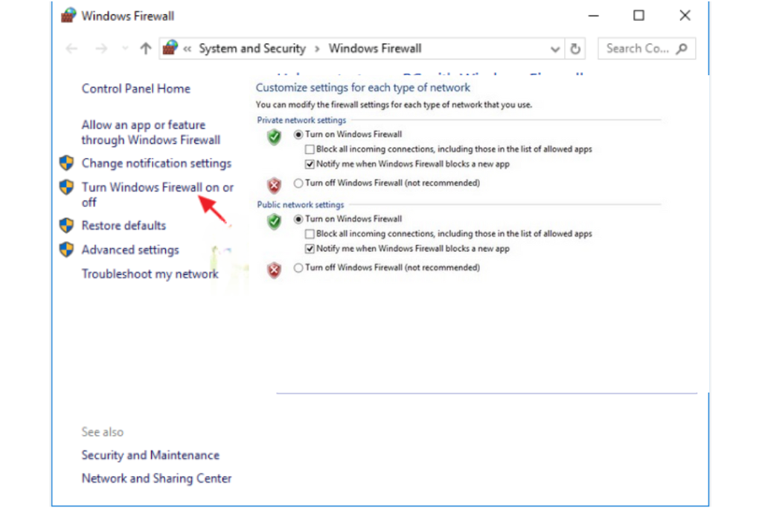Open the address bar history dropdown

(x=555, y=48)
